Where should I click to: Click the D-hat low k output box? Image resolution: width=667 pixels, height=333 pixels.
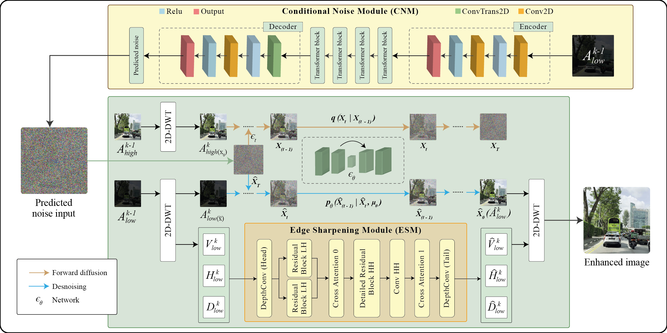tap(496, 307)
